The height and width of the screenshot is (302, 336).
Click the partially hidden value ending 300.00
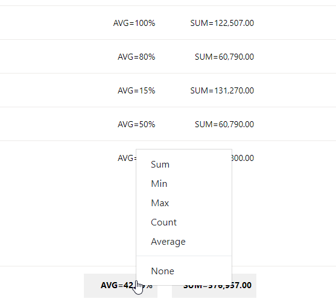point(243,158)
